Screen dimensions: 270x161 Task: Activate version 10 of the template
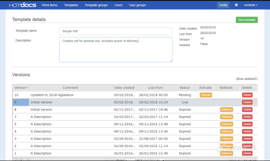coord(206,95)
